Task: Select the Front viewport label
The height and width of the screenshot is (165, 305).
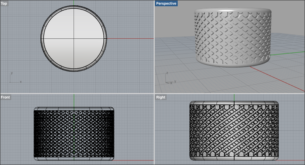Action: pos(5,97)
